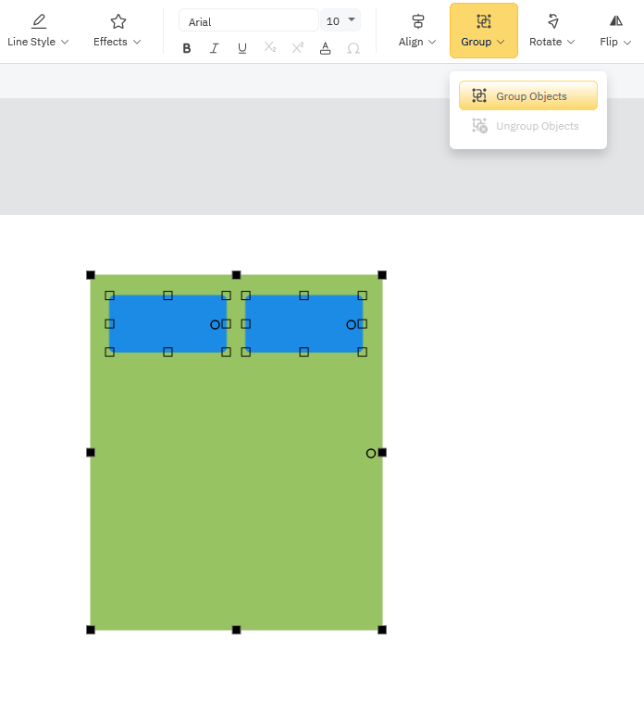
Task: Select the left blue rectangle
Action: [168, 323]
